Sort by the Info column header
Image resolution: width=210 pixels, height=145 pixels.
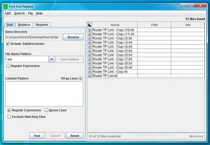tap(188, 25)
